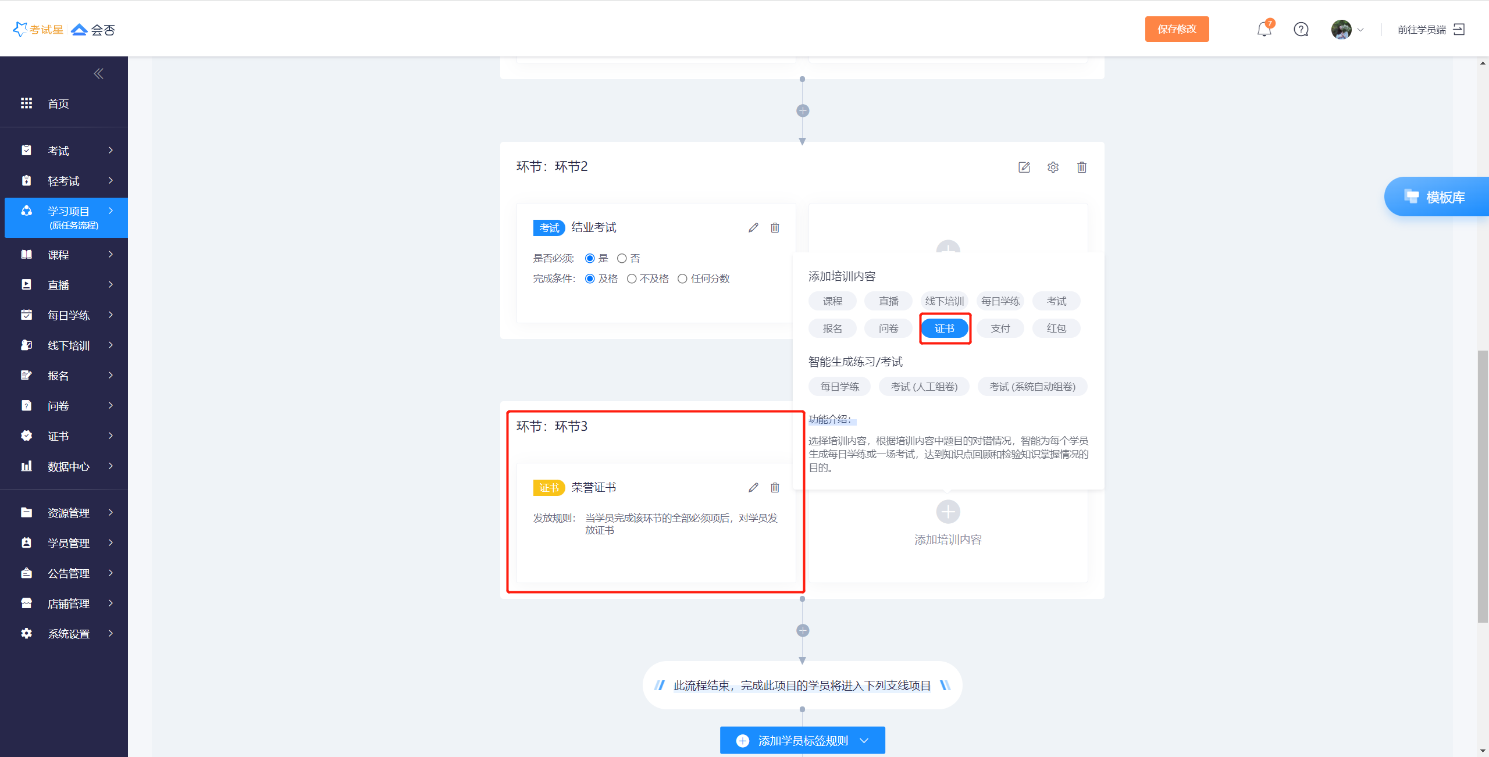This screenshot has width=1489, height=757.
Task: Go to 首页 in sidebar
Action: pos(58,103)
